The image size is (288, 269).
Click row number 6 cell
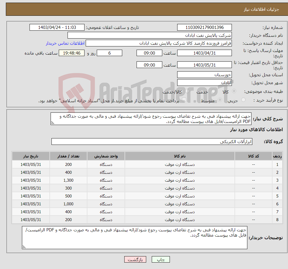pos(277,204)
